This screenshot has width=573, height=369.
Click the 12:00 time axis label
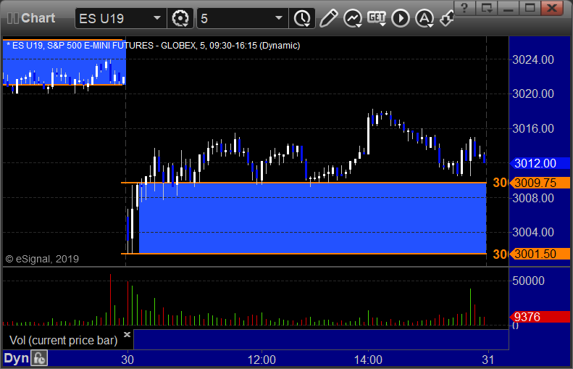(x=262, y=360)
